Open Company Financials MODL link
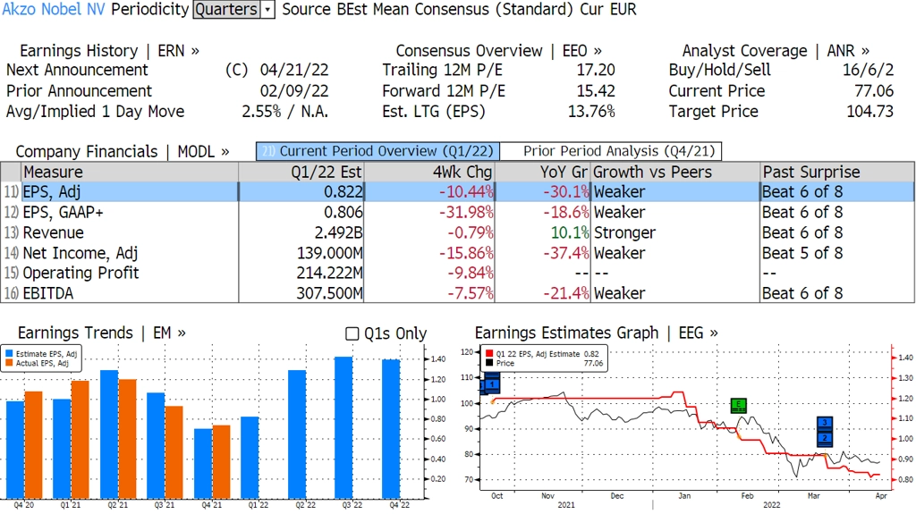916x514 pixels. click(122, 152)
